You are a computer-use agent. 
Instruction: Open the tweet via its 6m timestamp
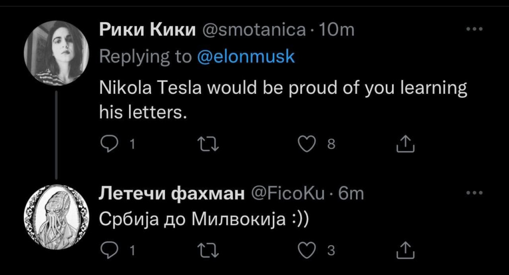coord(351,194)
